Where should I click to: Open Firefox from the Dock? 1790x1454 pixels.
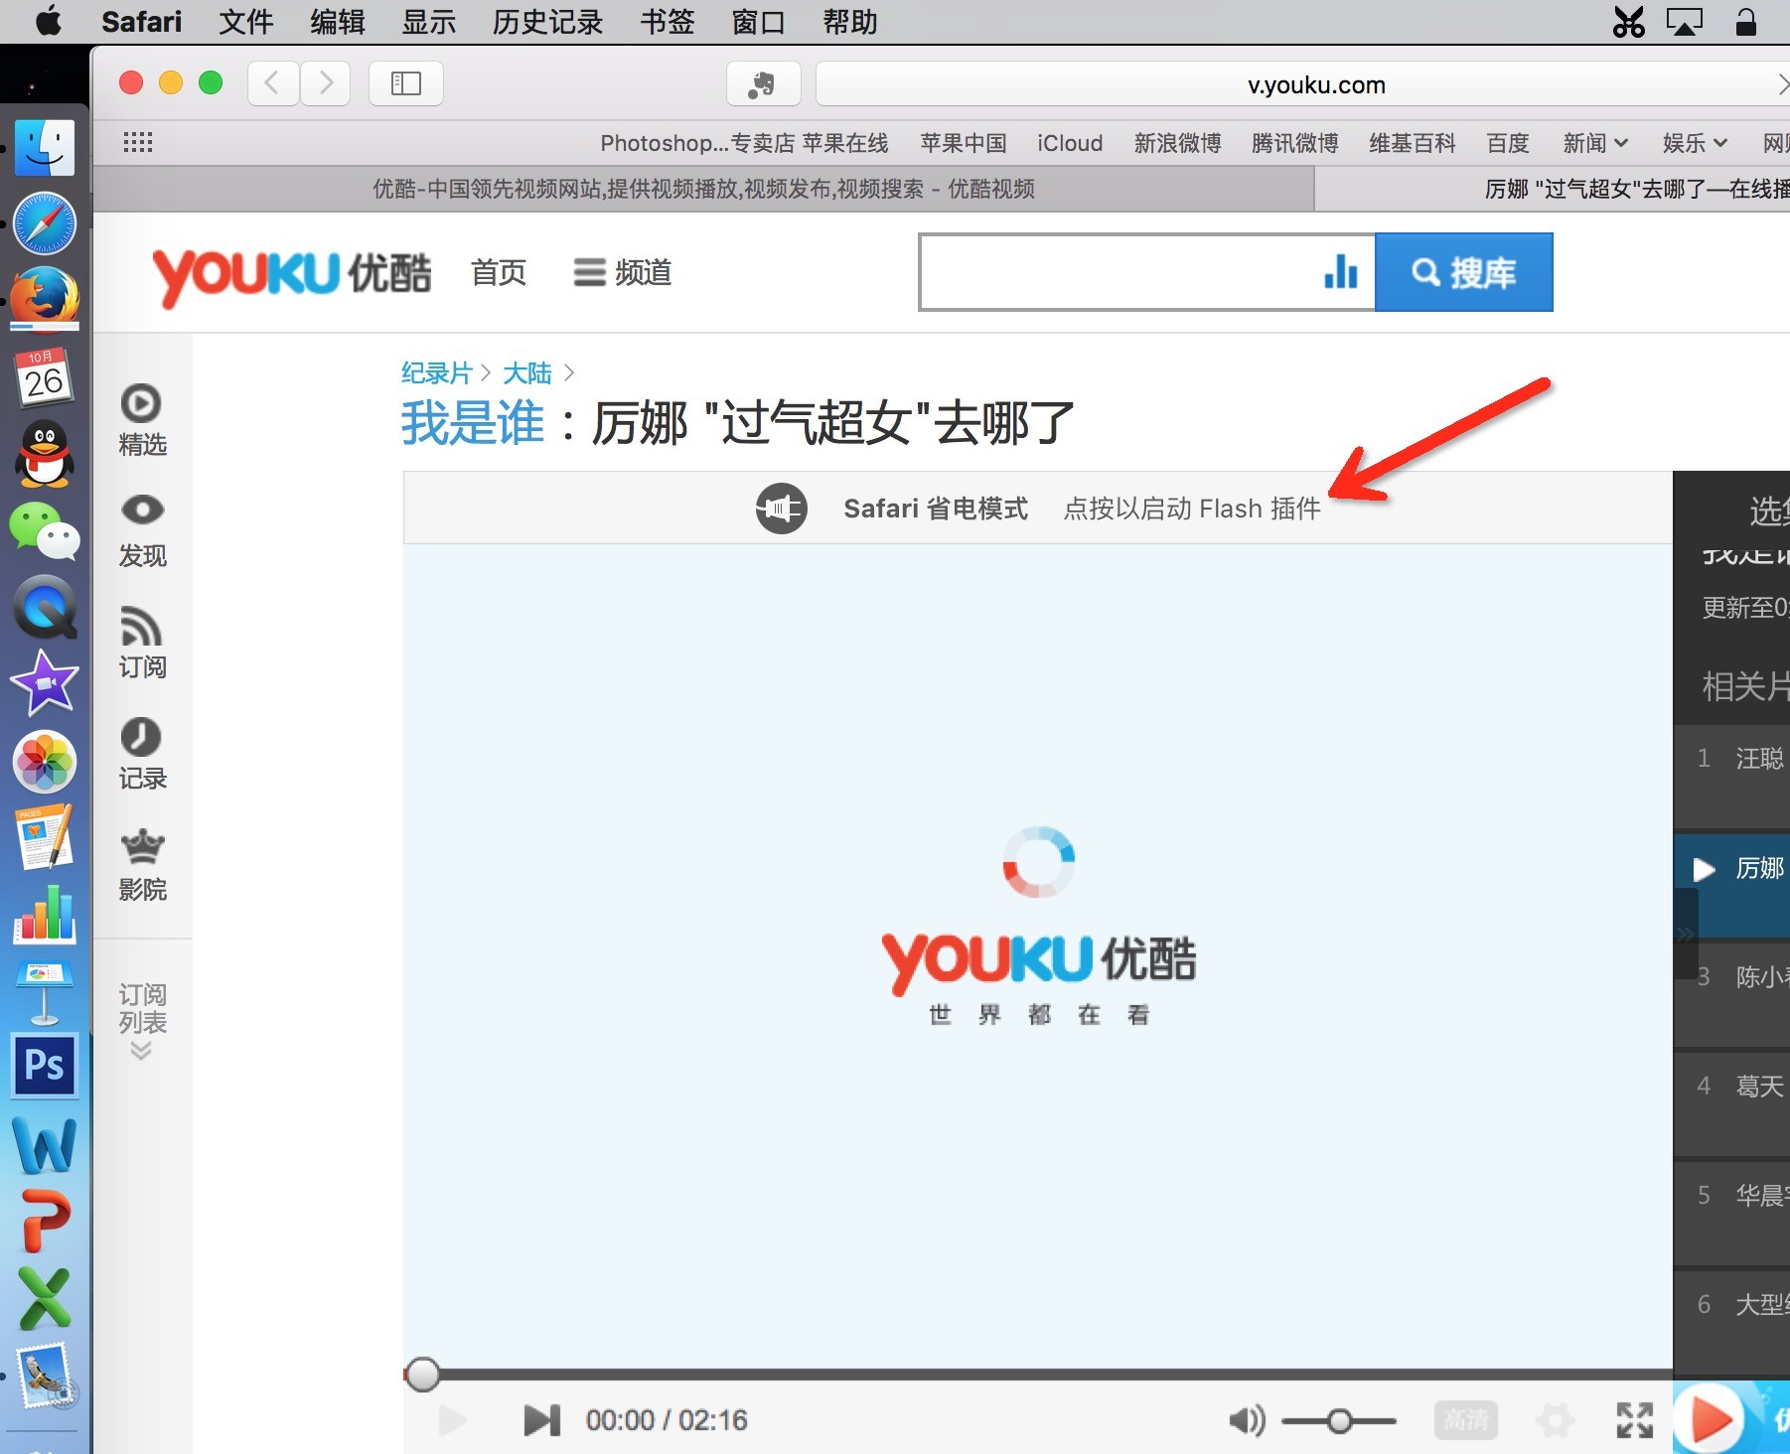pos(45,297)
